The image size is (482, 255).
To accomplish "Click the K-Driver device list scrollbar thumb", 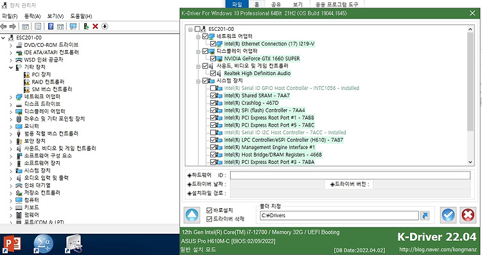I will tap(470, 82).
